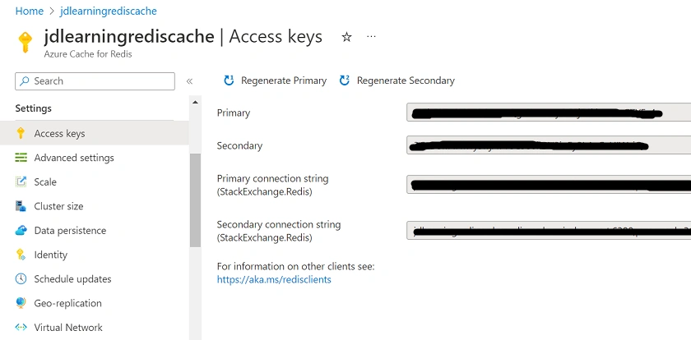
Task: Click the Cluster size icon
Action: coord(21,206)
